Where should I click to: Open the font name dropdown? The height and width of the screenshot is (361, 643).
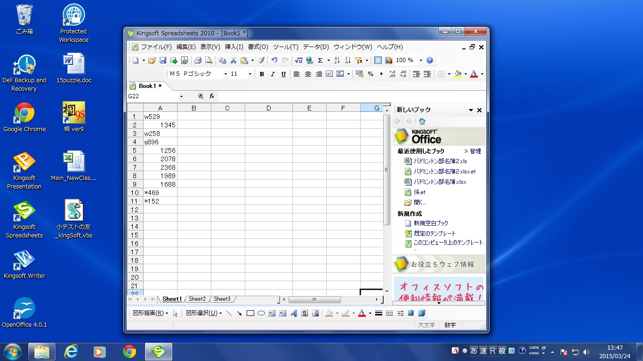[225, 74]
